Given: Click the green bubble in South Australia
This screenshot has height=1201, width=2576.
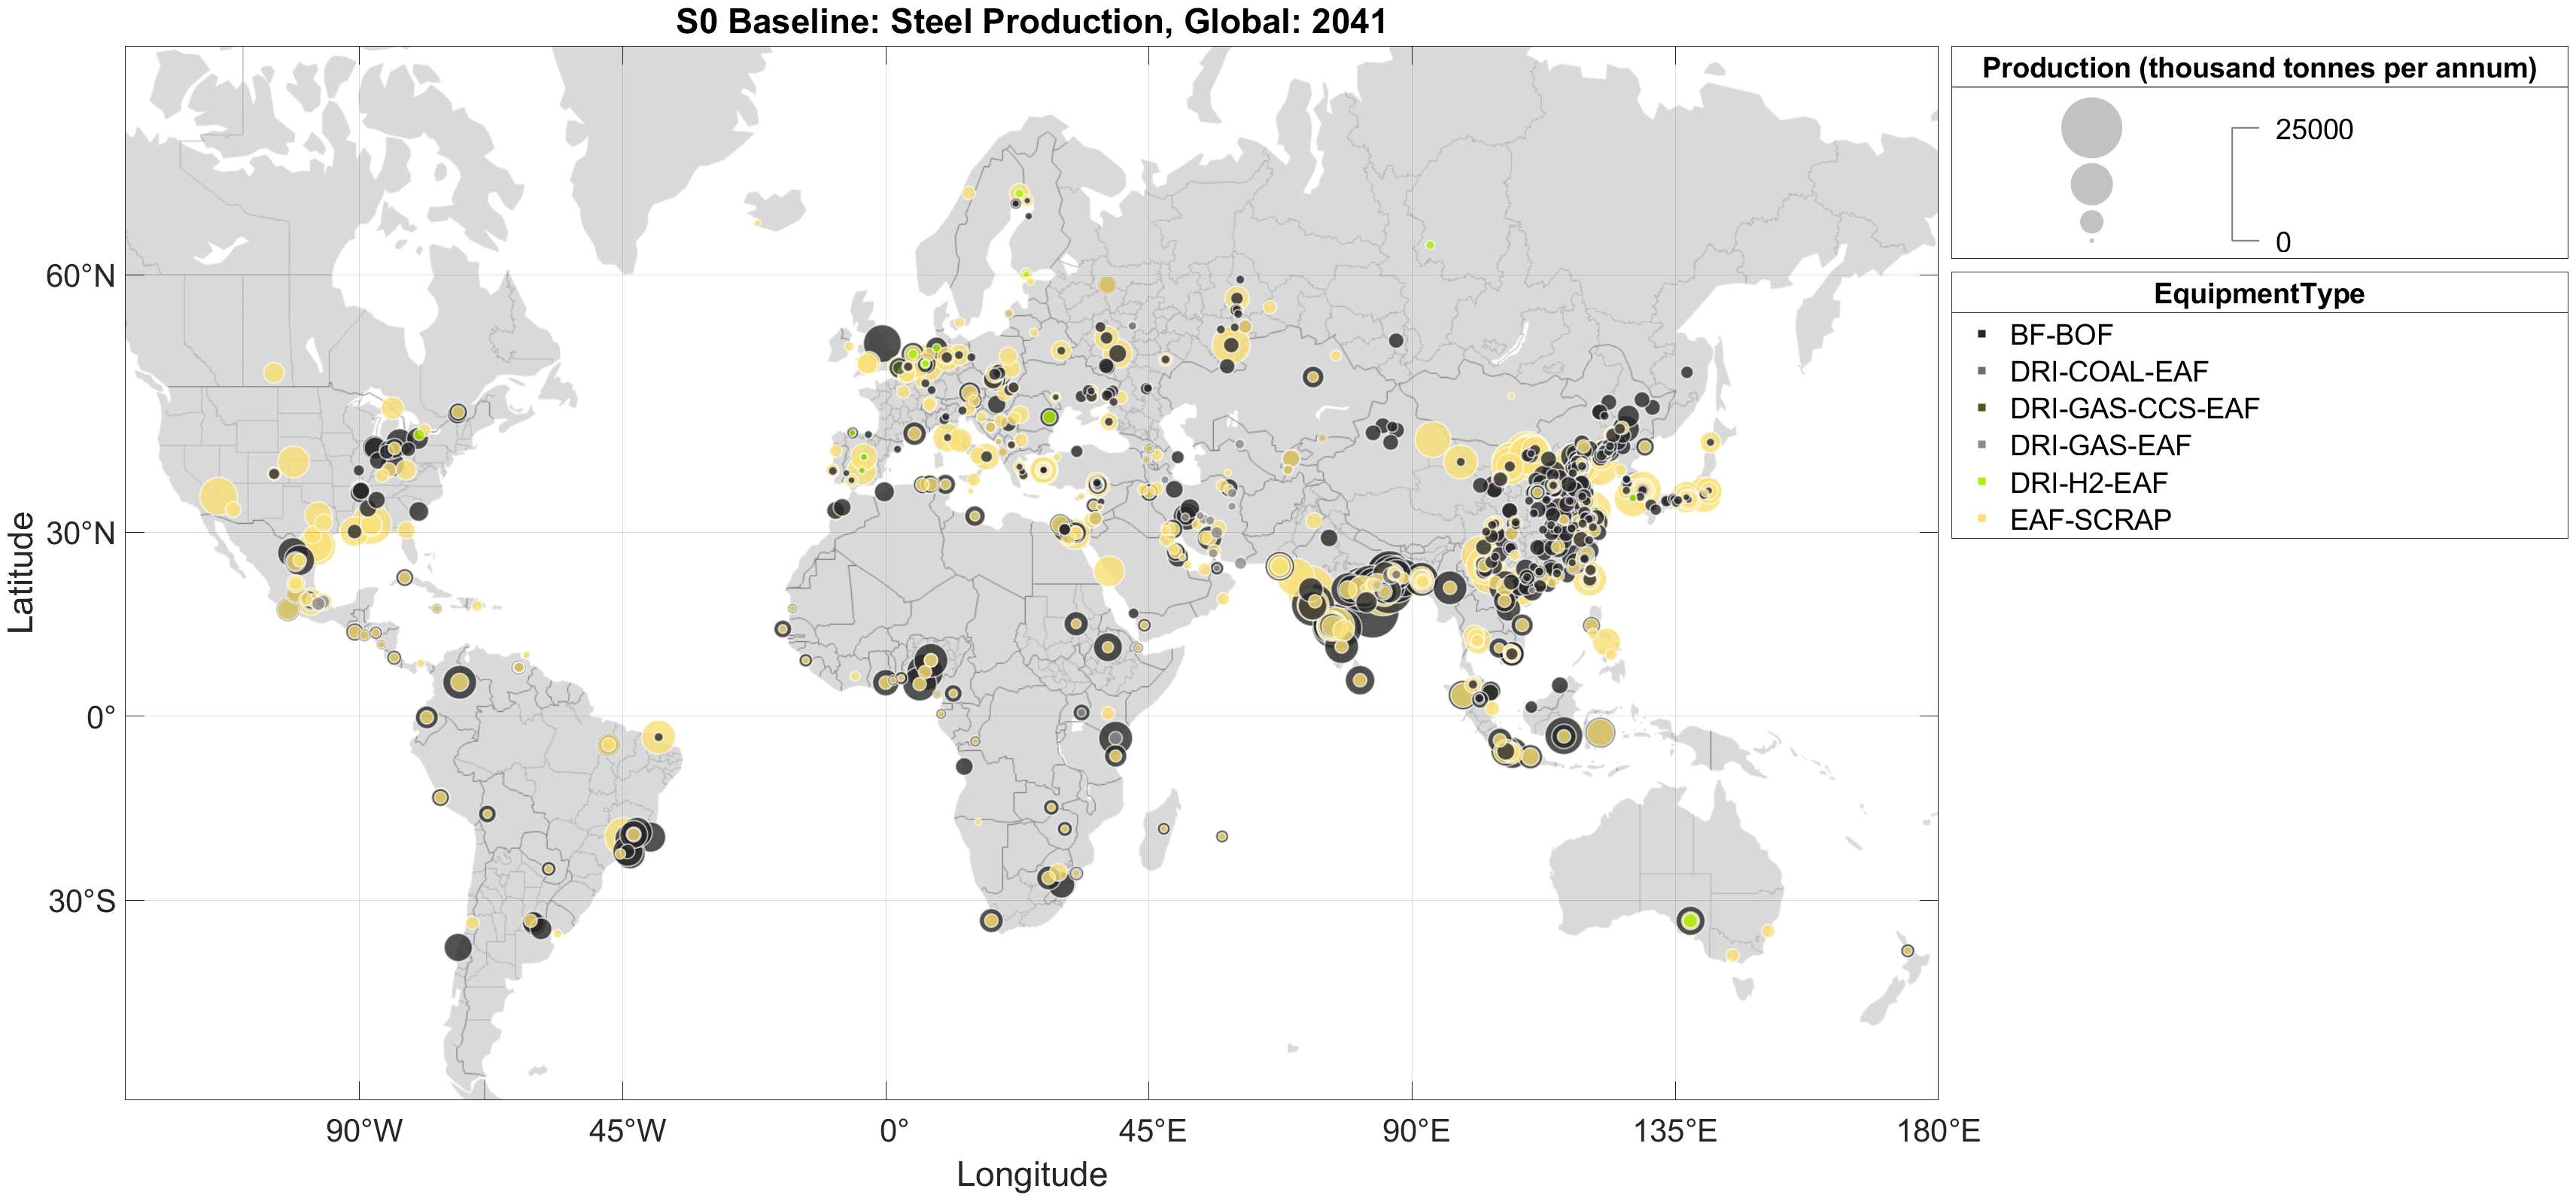Looking at the screenshot, I should click(x=1690, y=920).
